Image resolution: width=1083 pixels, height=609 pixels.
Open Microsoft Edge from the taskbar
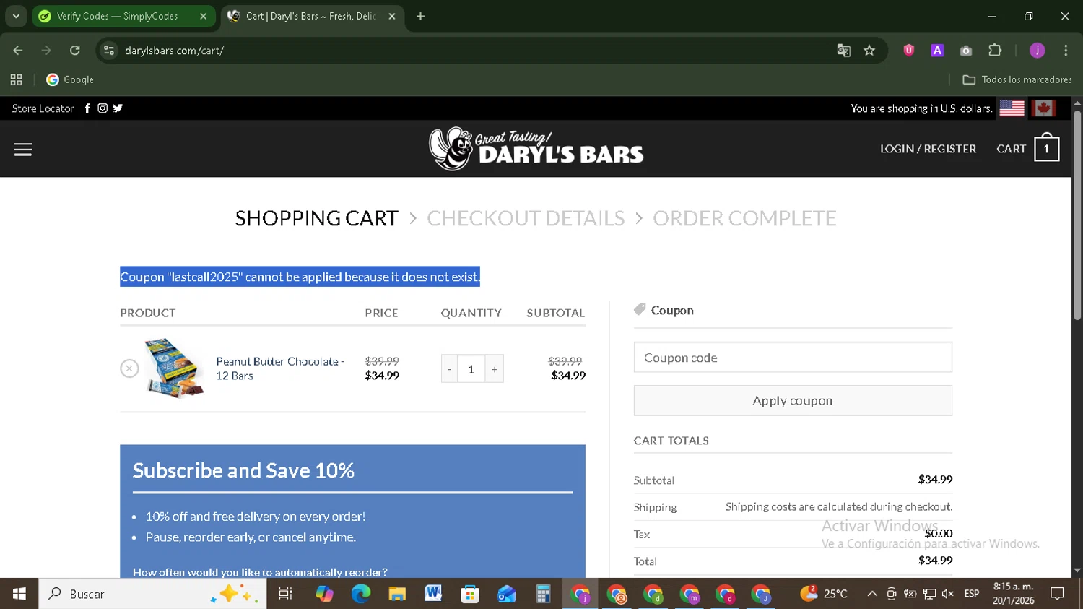point(360,594)
